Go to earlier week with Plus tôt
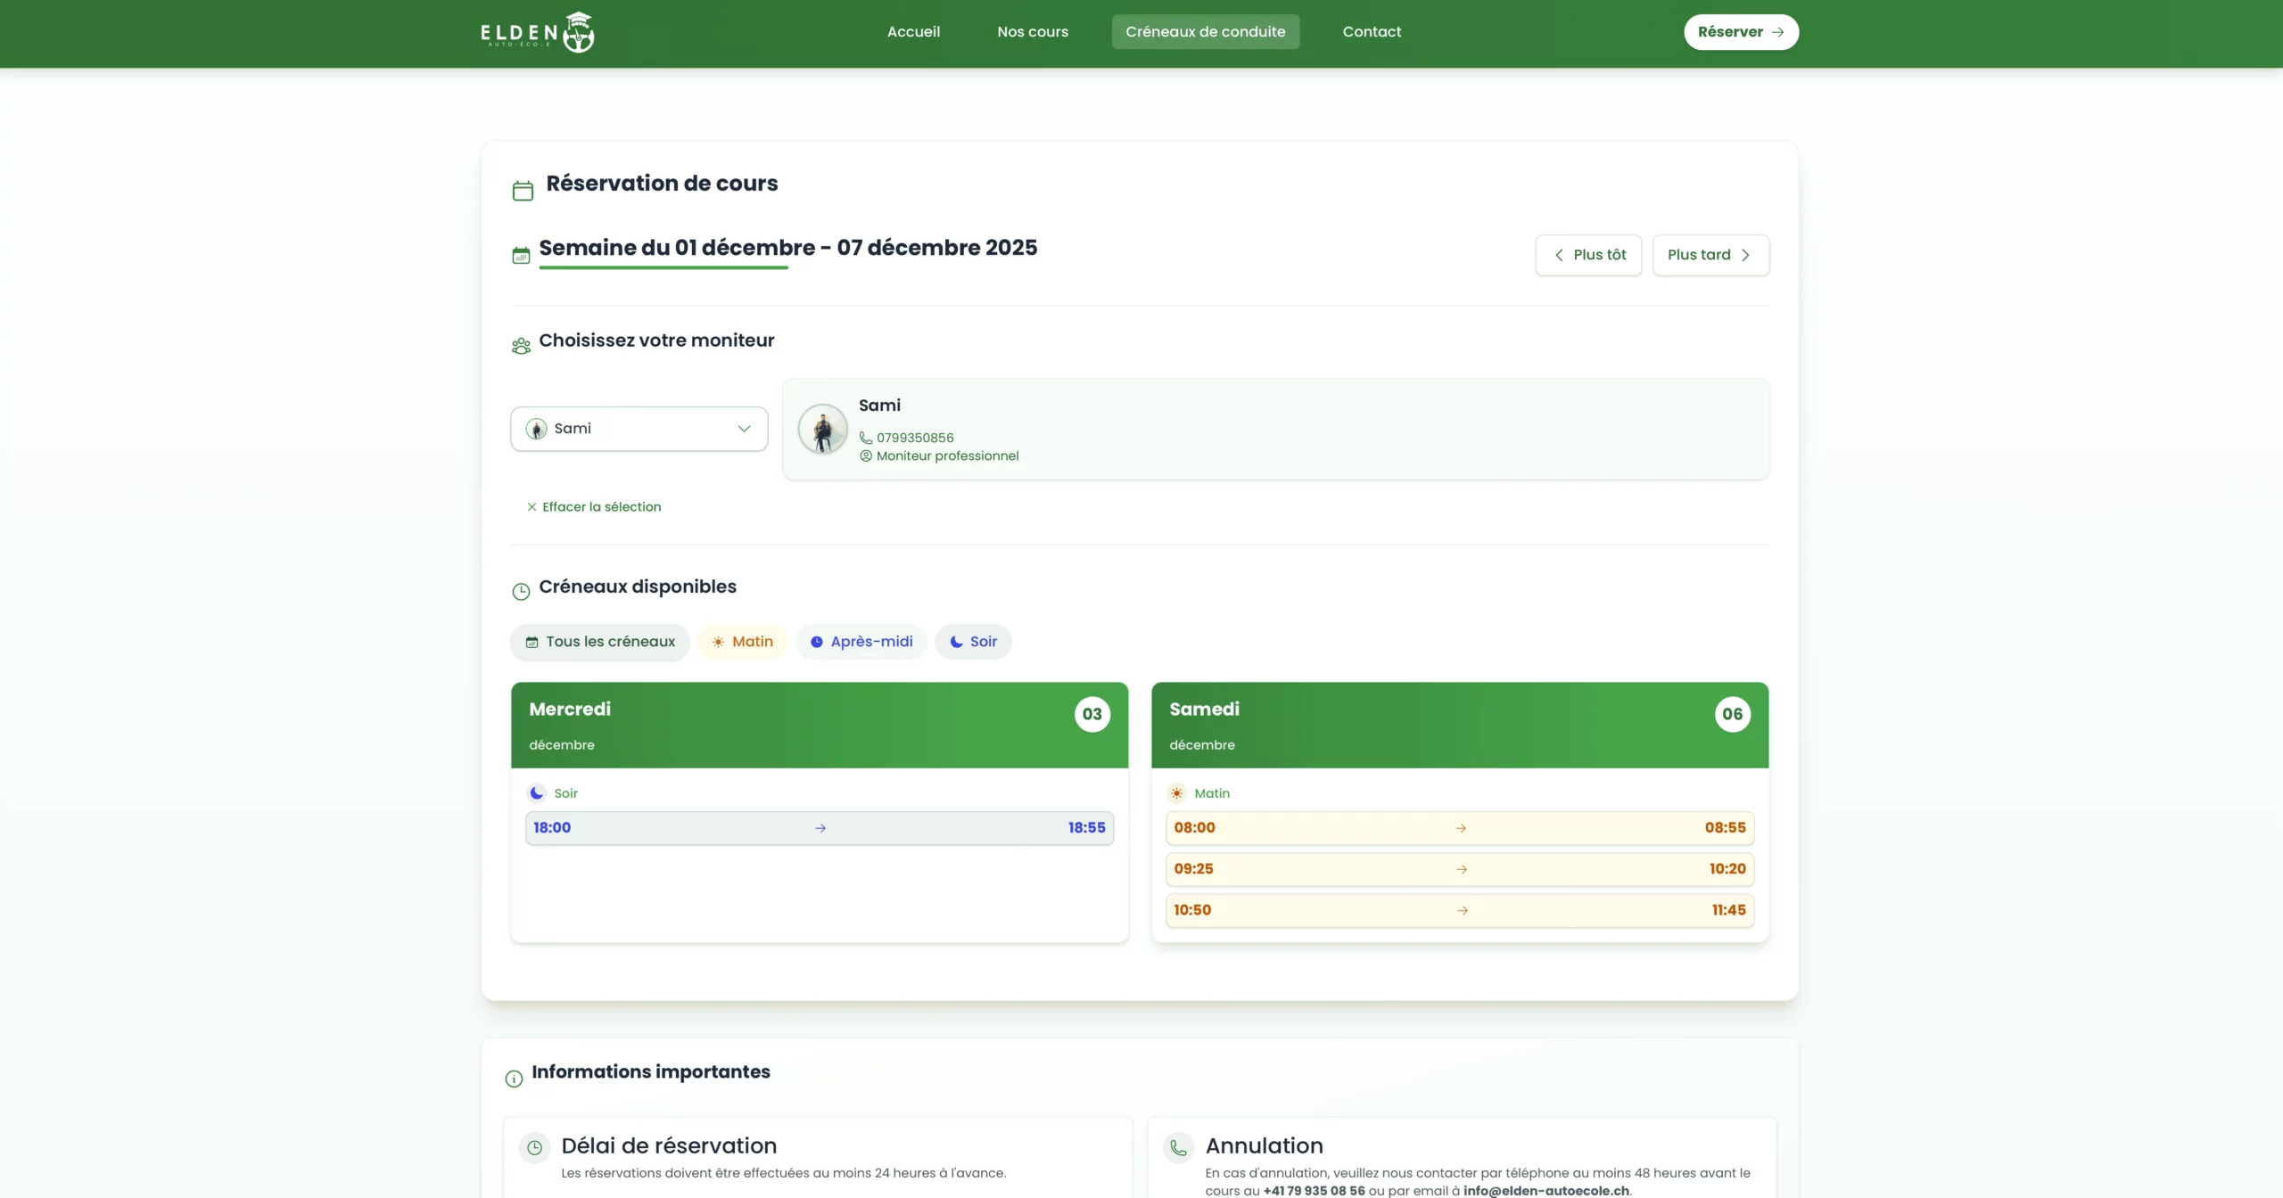Screen dimensions: 2283x1198 [1588, 255]
